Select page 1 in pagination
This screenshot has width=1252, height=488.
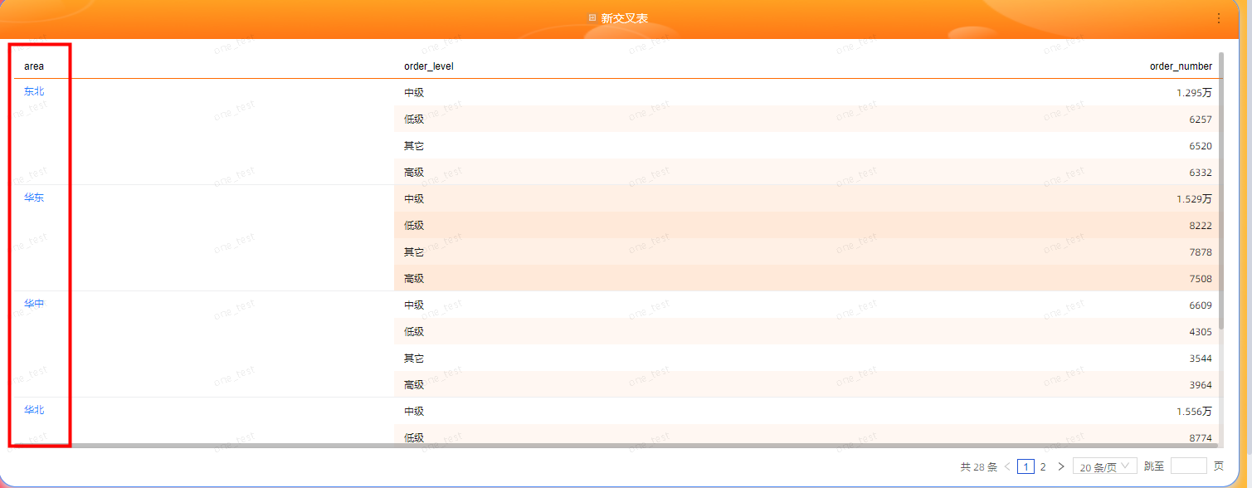1025,466
